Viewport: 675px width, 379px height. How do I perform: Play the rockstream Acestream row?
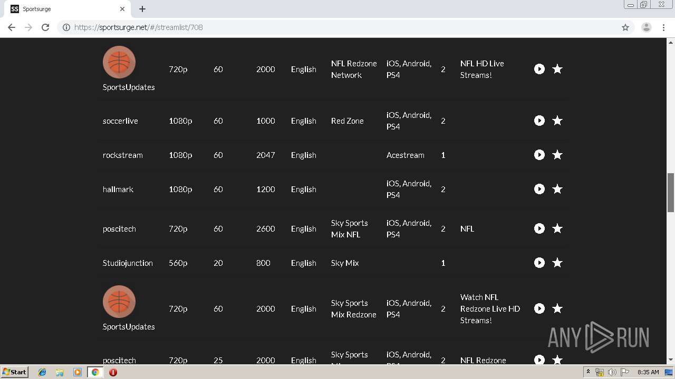click(539, 155)
